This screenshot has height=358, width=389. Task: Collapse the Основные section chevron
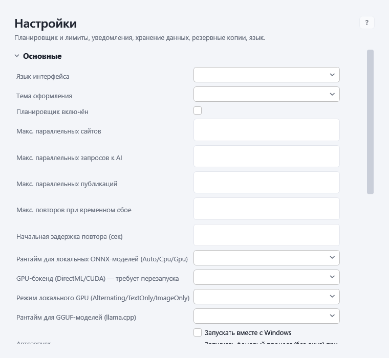(17, 56)
